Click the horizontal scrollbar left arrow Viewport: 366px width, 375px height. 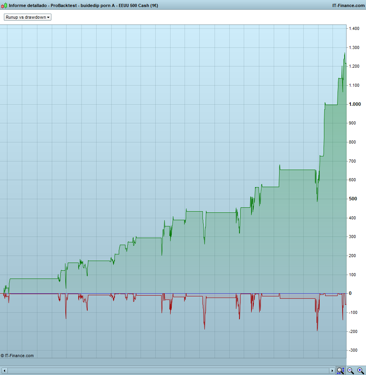pos(4,371)
